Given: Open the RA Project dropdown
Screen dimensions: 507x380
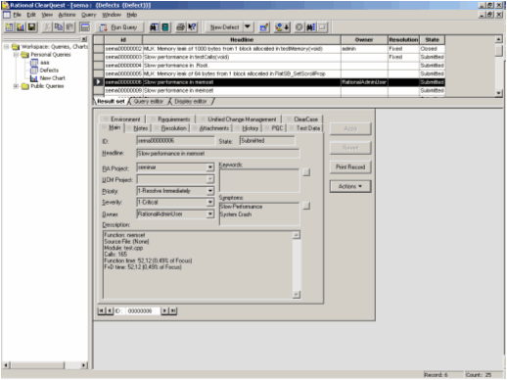Looking at the screenshot, I should [x=210, y=167].
